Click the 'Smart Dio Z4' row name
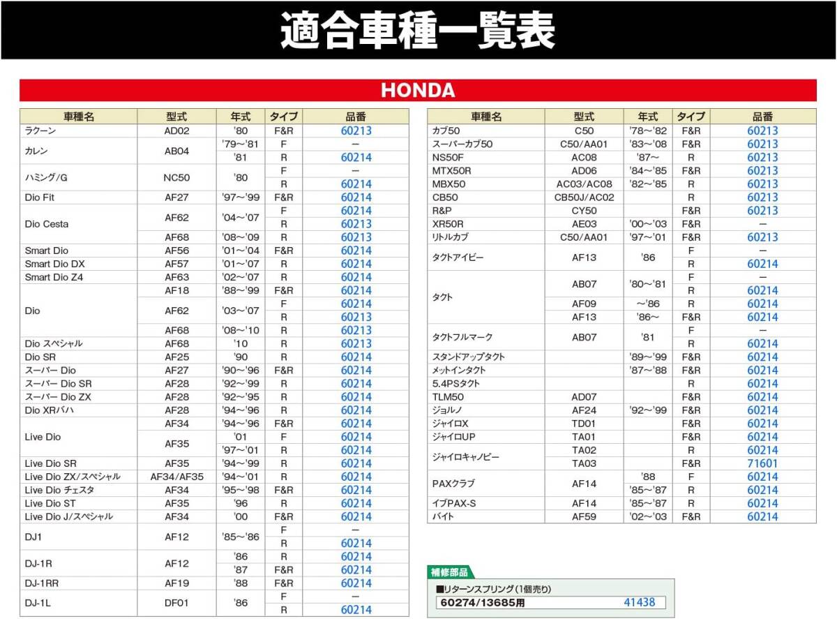 coord(54,277)
